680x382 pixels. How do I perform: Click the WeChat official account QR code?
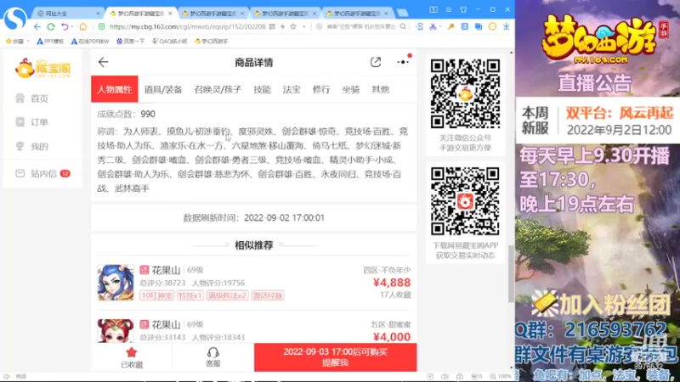[465, 93]
